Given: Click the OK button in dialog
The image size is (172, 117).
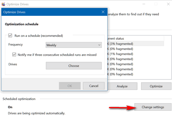Looking at the screenshot, I should click(x=70, y=86).
